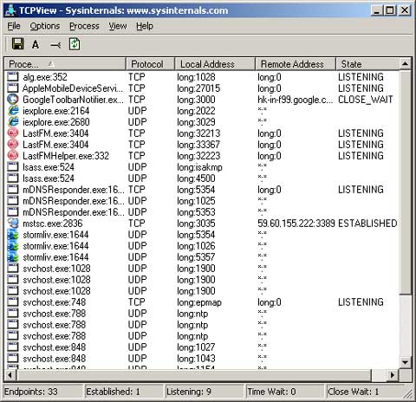Click the Save floppy disk toolbar icon

[17, 44]
